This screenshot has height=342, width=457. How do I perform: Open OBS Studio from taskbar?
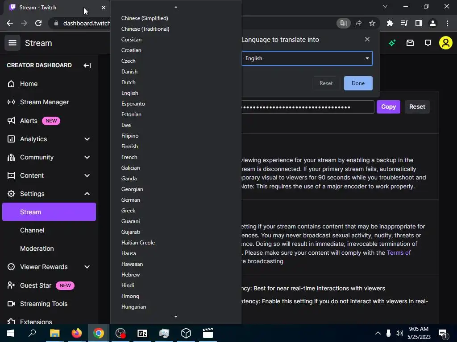[x=120, y=333]
